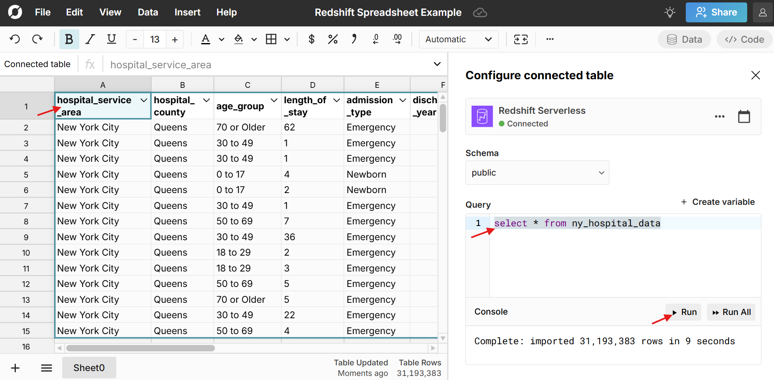Apply percent number format
This screenshot has width=774, height=380.
pyautogui.click(x=333, y=39)
